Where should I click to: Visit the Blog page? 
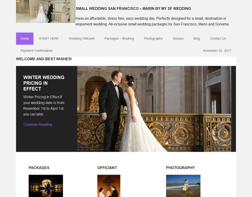tap(197, 39)
